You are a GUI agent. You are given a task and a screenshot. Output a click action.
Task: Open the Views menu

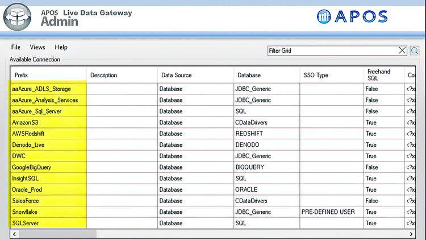tap(37, 47)
